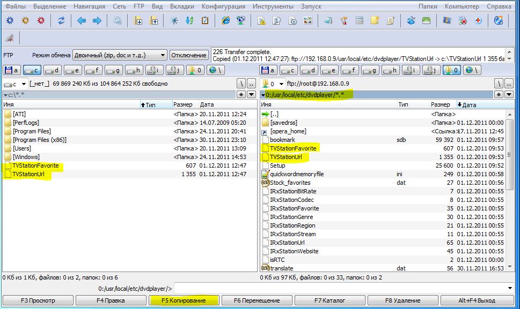Refresh the panels with the reread icon
520x309 pixels.
61,20
